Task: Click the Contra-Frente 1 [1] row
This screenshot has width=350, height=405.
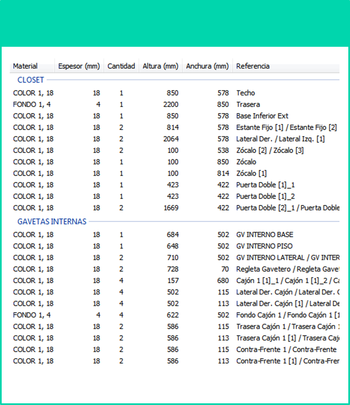Action: click(174, 361)
